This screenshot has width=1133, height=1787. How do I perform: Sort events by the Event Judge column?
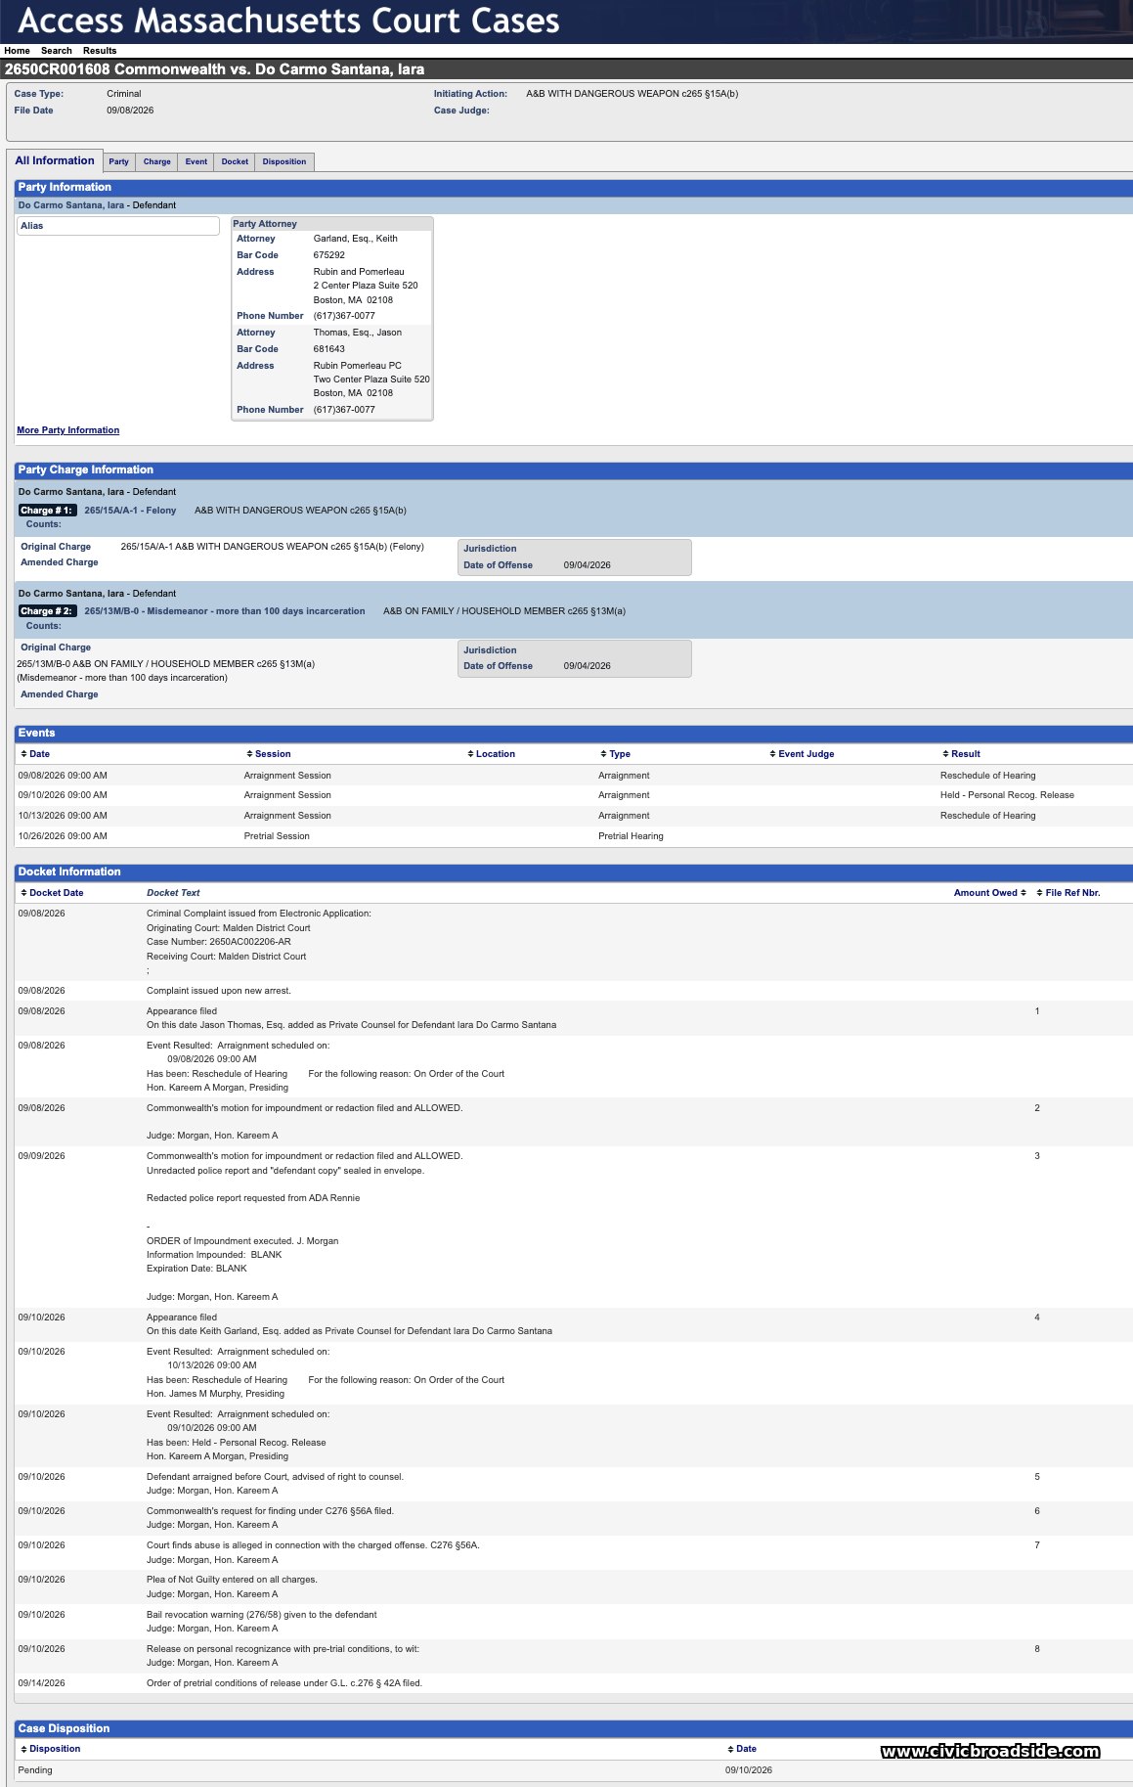point(803,754)
